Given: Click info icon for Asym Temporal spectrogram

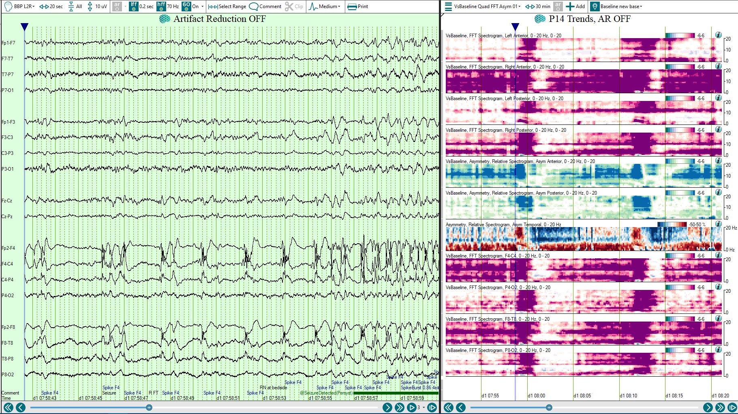Looking at the screenshot, I should click(718, 224).
